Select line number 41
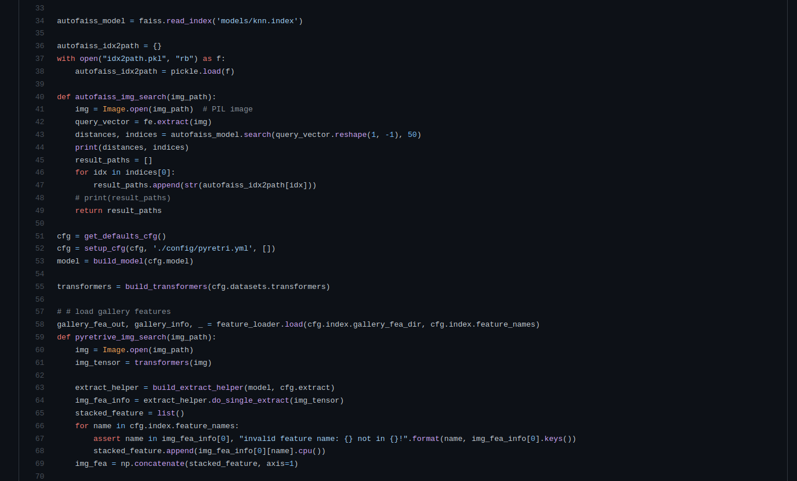797x481 pixels. pos(39,109)
